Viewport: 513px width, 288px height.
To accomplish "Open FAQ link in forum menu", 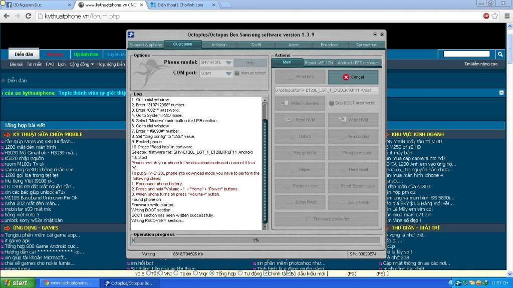I will pyautogui.click(x=50, y=64).
